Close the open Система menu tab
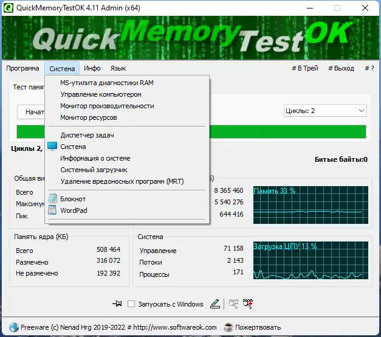 point(62,68)
